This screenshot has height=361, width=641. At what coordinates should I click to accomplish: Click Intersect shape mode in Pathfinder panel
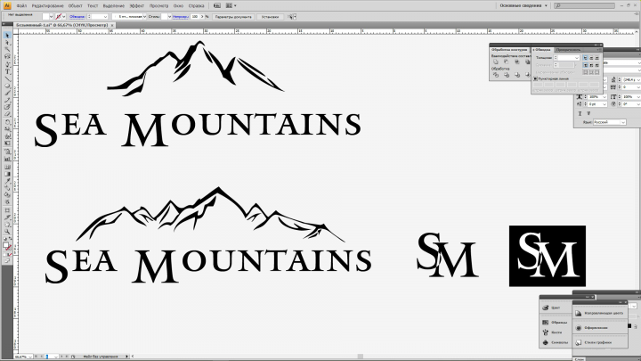tap(516, 62)
